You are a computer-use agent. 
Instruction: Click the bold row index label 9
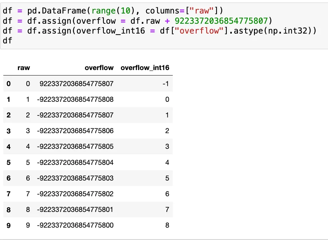pos(9,225)
